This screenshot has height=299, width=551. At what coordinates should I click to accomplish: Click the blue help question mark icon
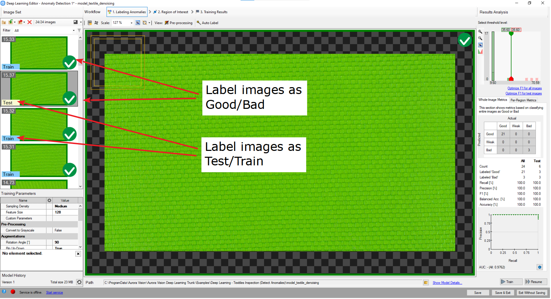(4, 292)
